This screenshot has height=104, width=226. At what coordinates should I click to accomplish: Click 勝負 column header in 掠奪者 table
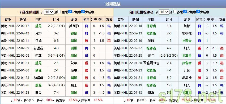point(199,19)
